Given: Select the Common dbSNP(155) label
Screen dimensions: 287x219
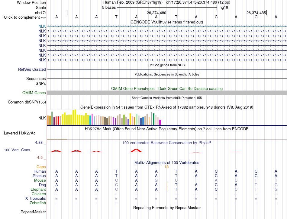Looking at the screenshot, I should click(27, 102).
